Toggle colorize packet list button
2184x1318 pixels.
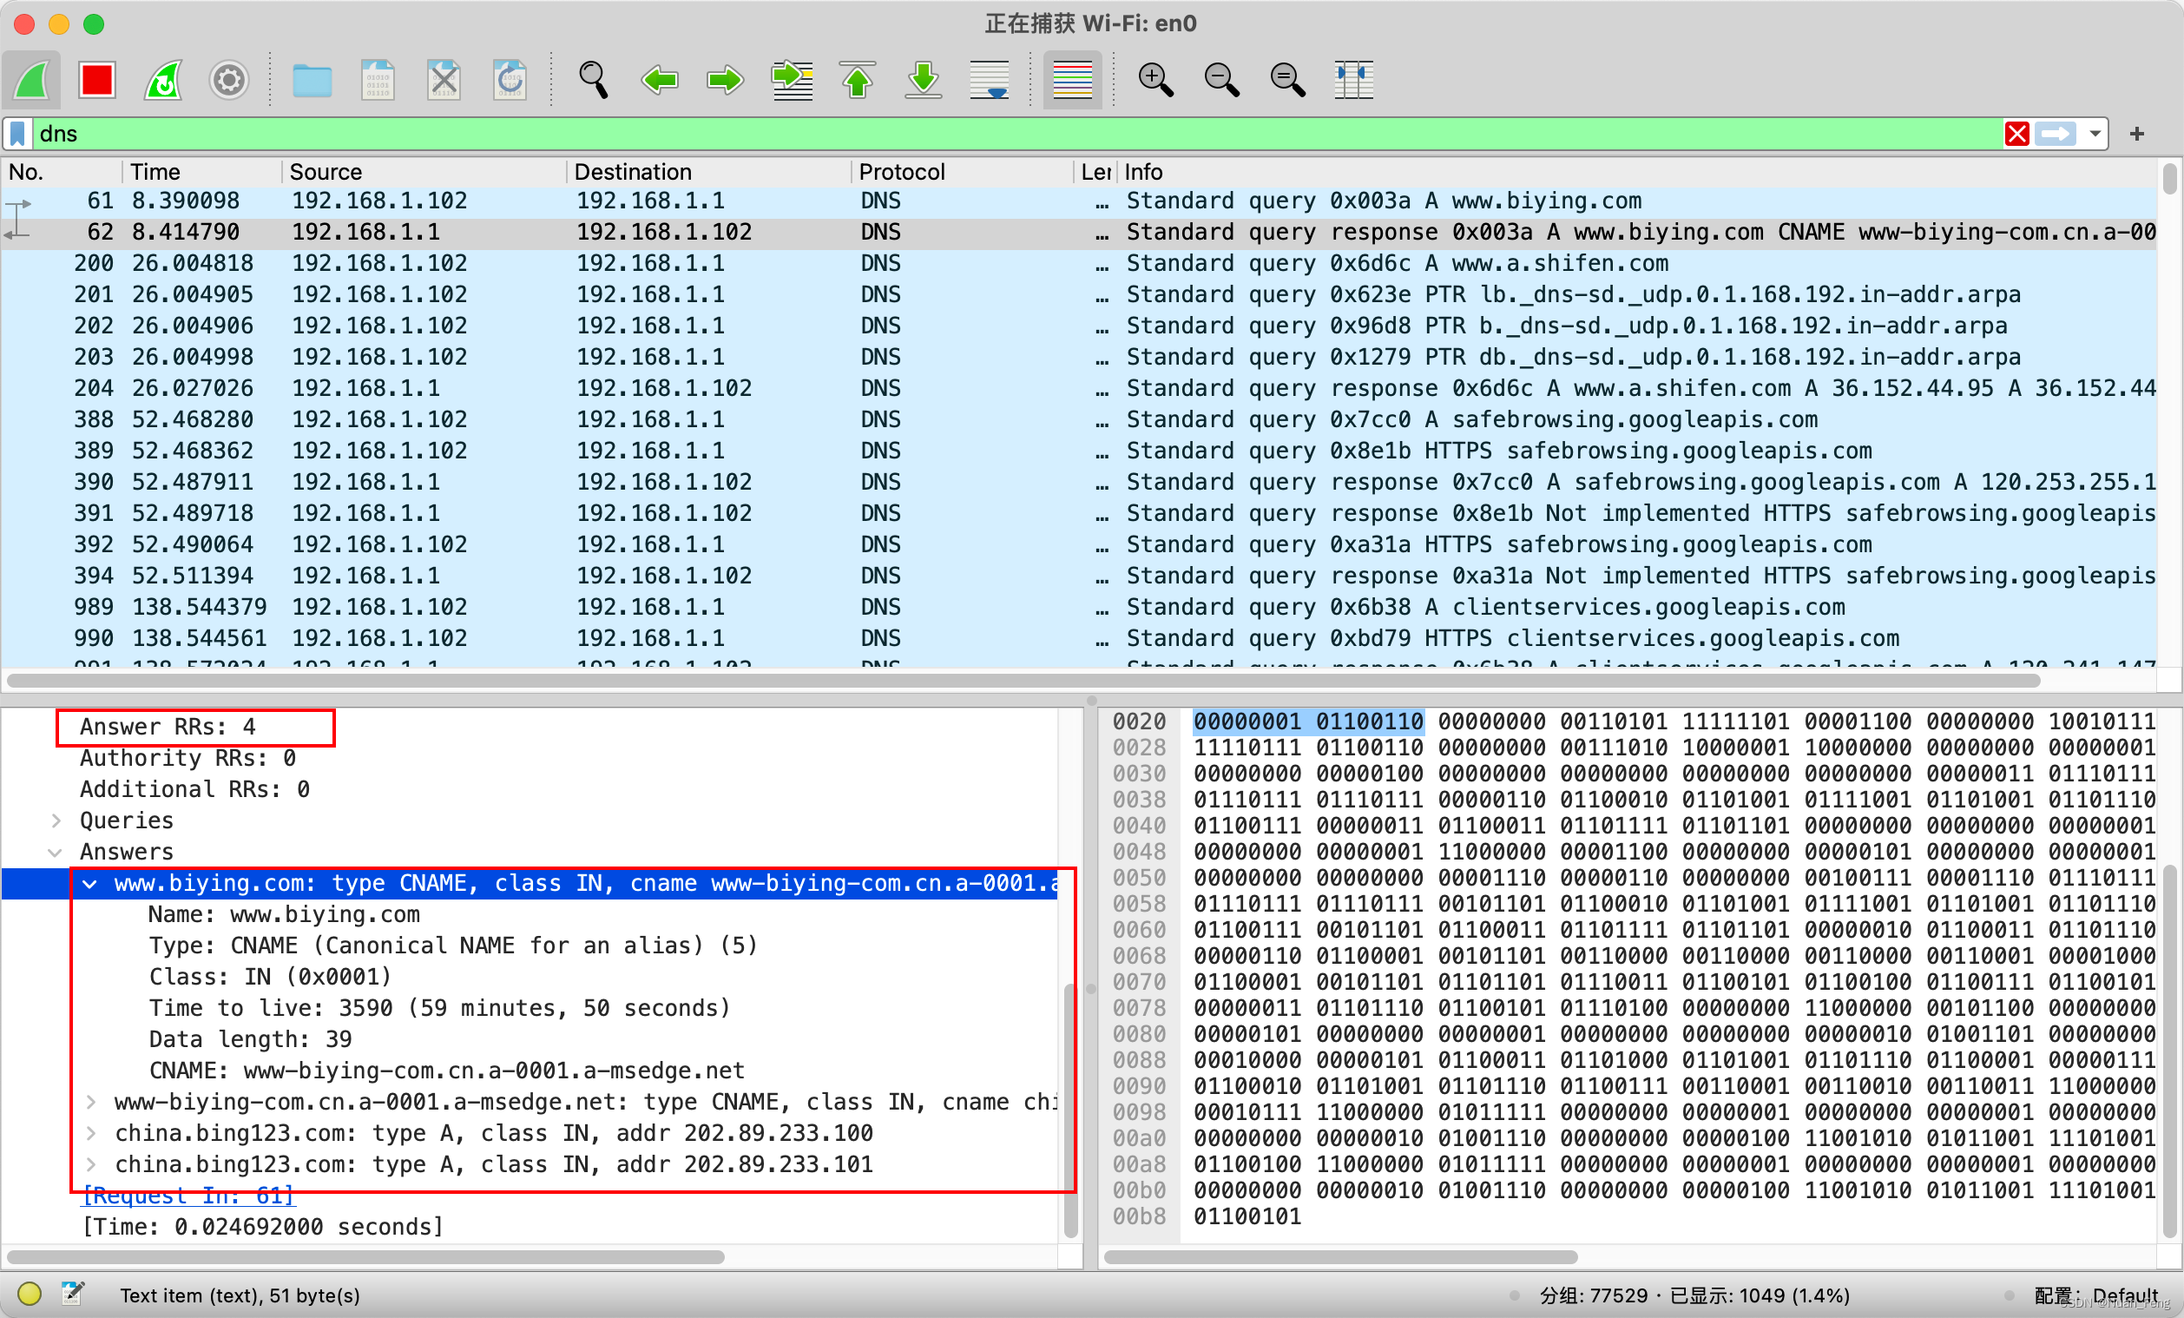tap(1072, 80)
